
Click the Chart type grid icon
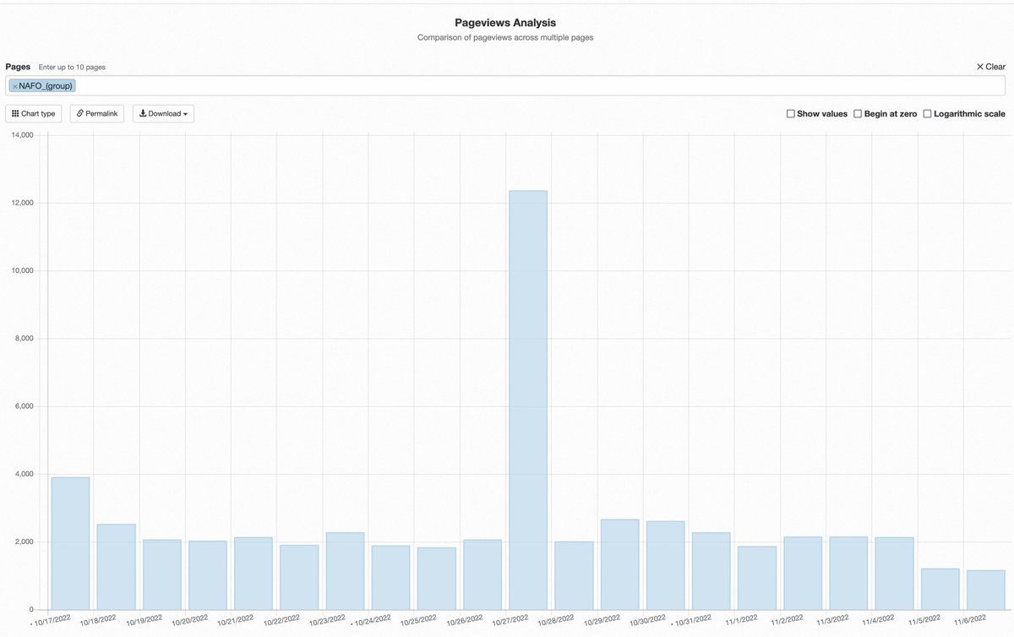tap(15, 113)
